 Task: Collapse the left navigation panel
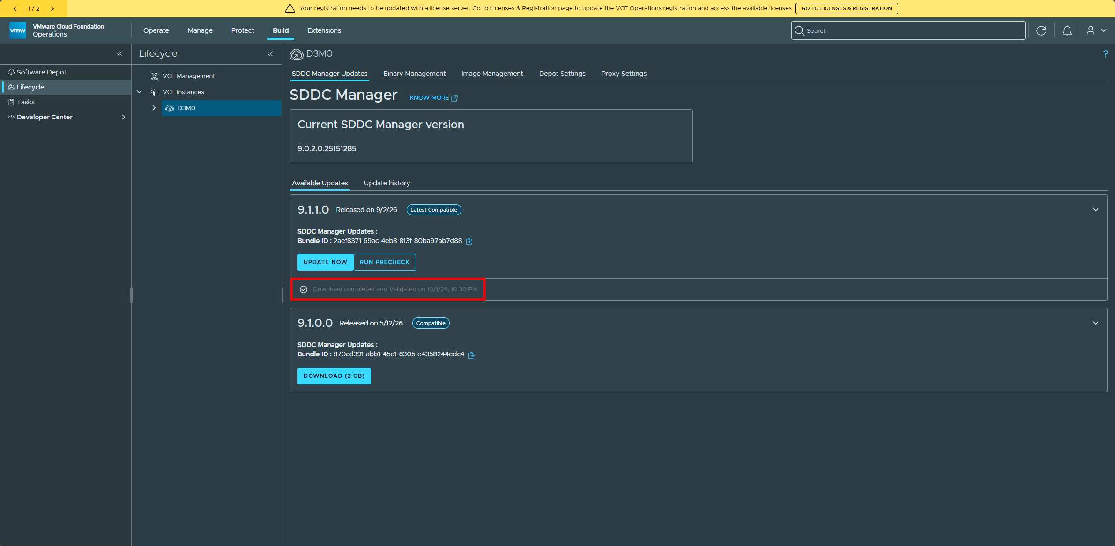pos(120,54)
